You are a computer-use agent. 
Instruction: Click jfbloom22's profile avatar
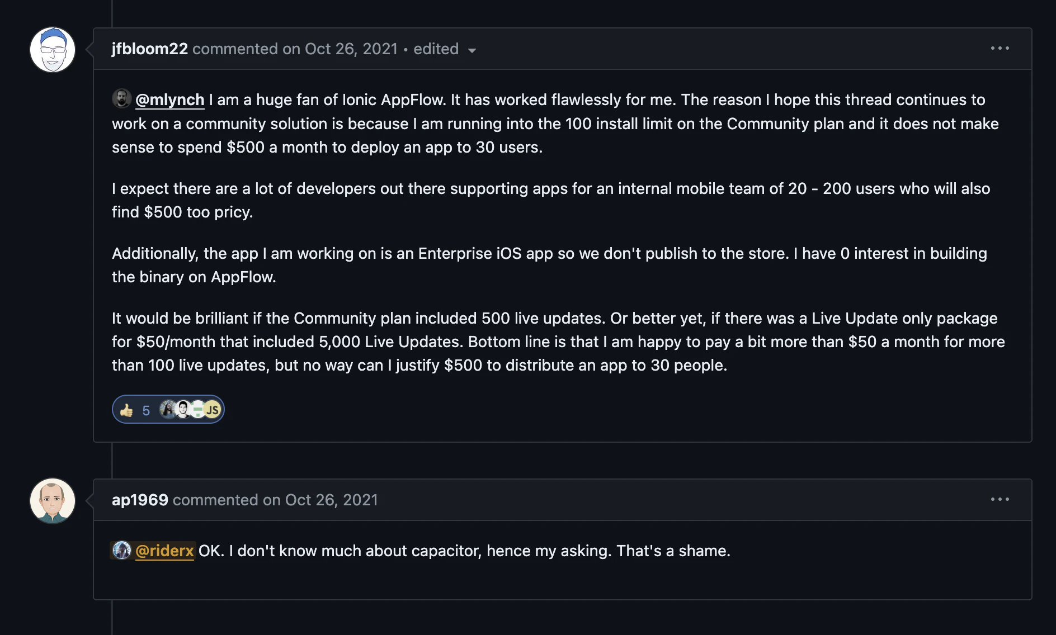[53, 50]
